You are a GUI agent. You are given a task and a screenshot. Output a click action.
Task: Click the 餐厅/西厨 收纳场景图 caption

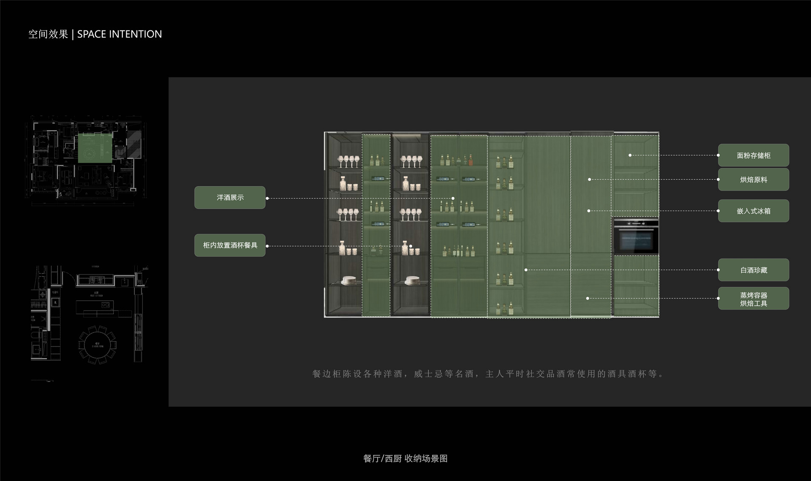coord(405,459)
